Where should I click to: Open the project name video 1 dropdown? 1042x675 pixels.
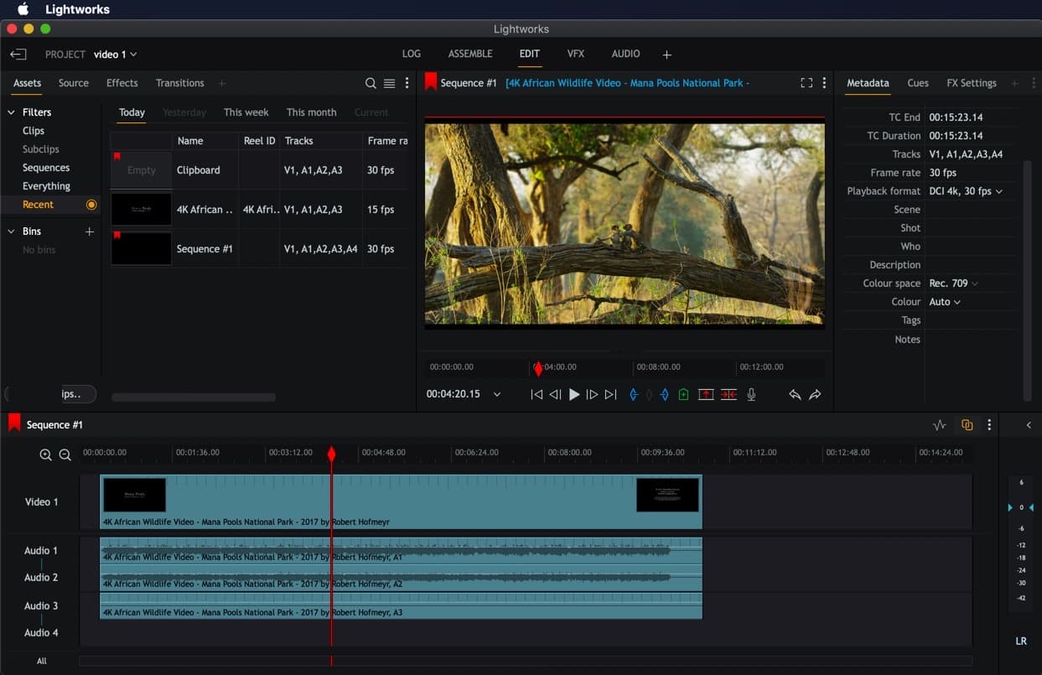click(x=116, y=55)
